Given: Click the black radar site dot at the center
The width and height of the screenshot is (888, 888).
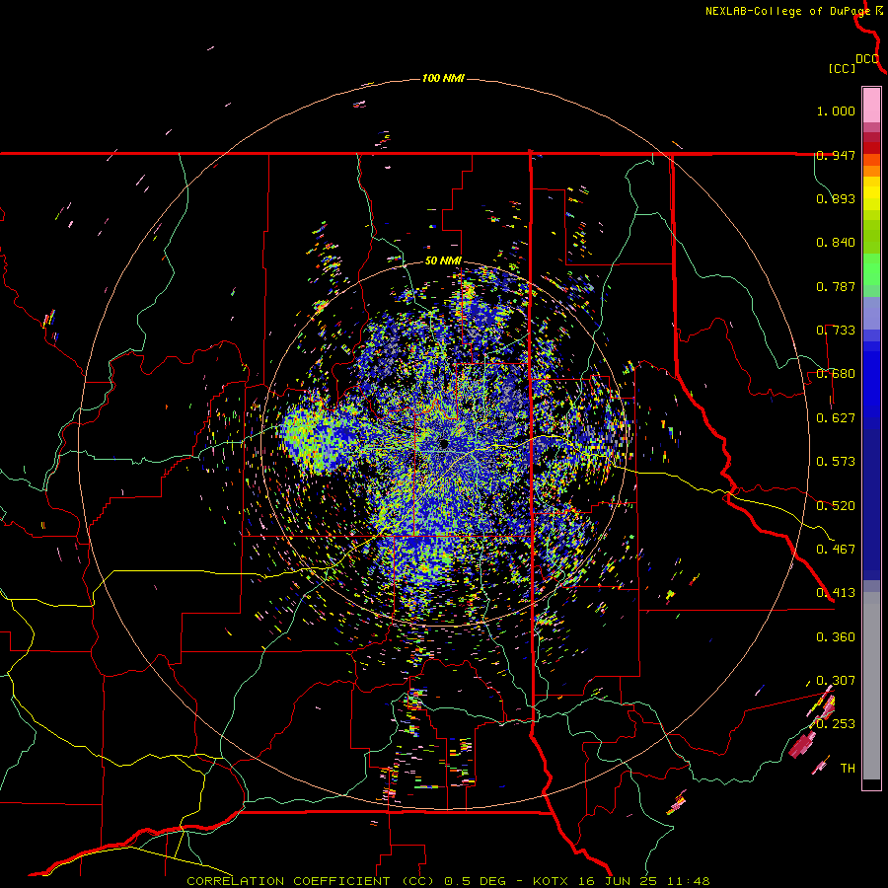Looking at the screenshot, I should [443, 443].
